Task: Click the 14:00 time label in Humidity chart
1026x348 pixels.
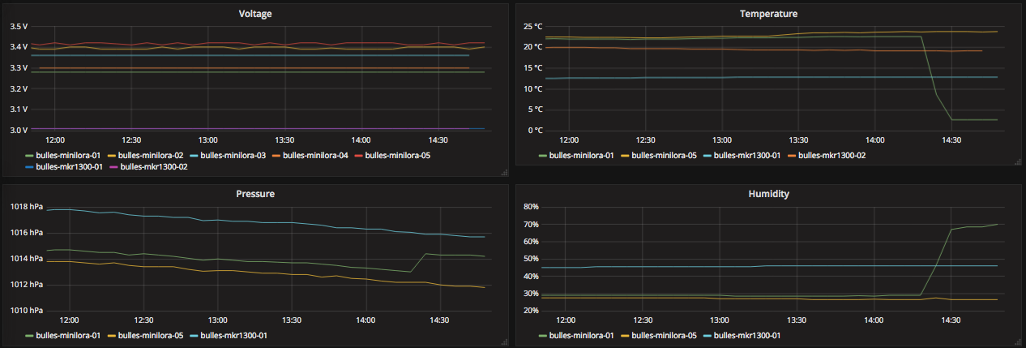Action: 874,320
